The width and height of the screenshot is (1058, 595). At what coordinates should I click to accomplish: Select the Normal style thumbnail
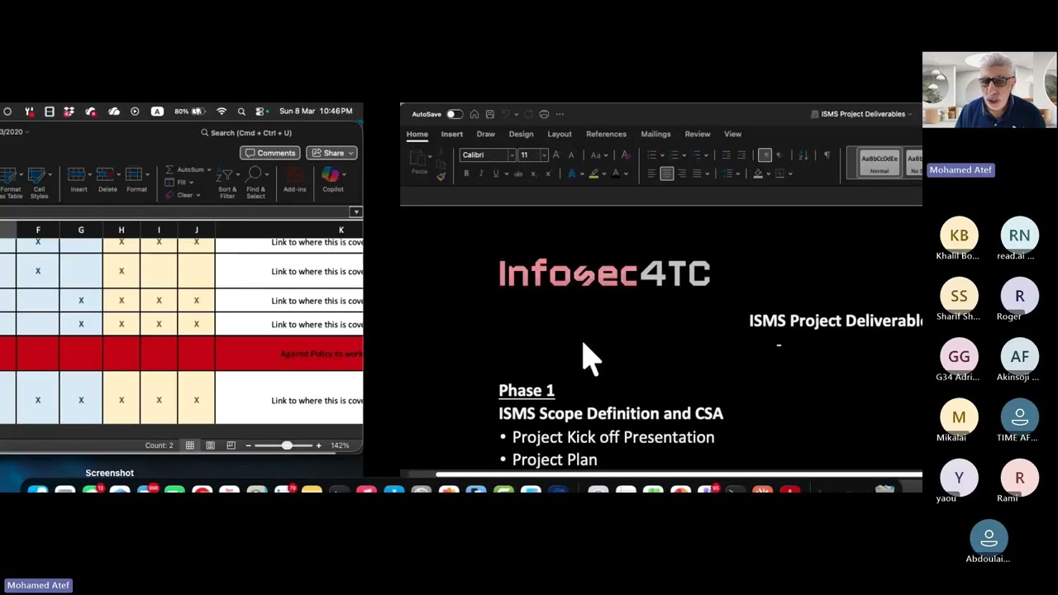[x=879, y=163]
